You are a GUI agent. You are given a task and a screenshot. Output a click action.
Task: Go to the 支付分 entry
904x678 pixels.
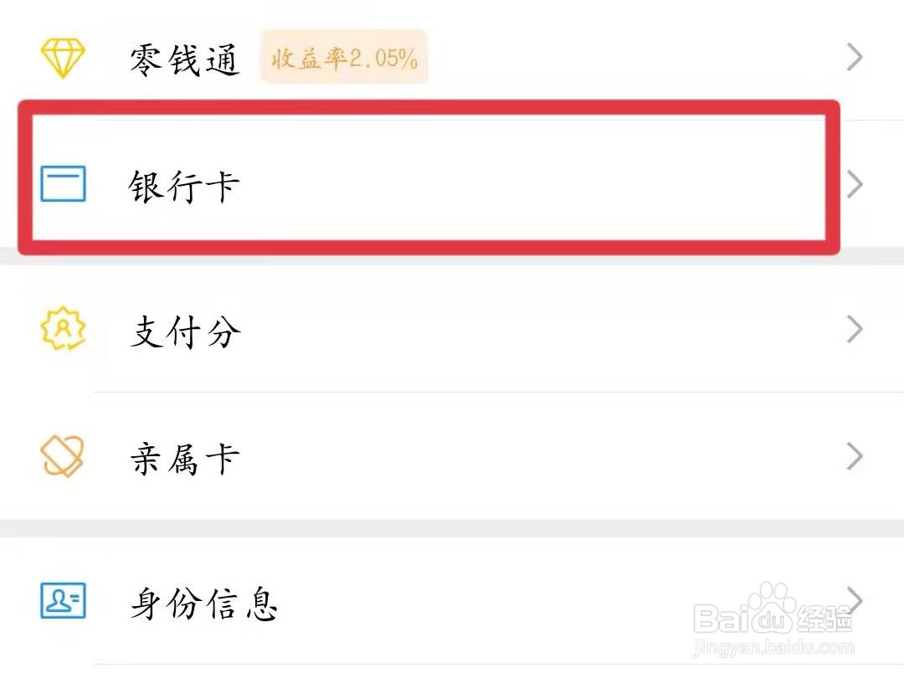point(185,331)
